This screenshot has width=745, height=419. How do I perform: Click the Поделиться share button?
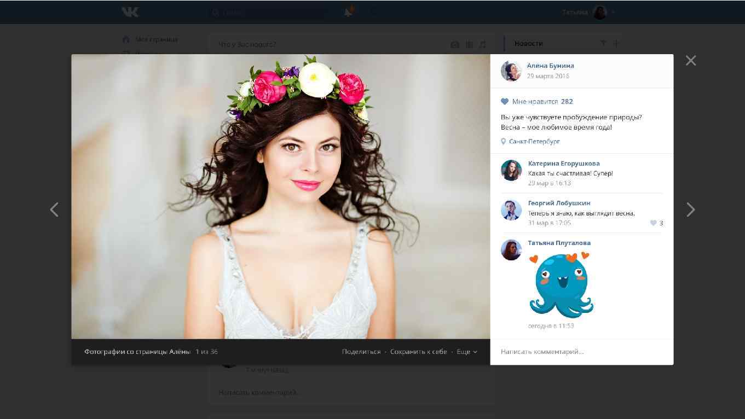[361, 352]
